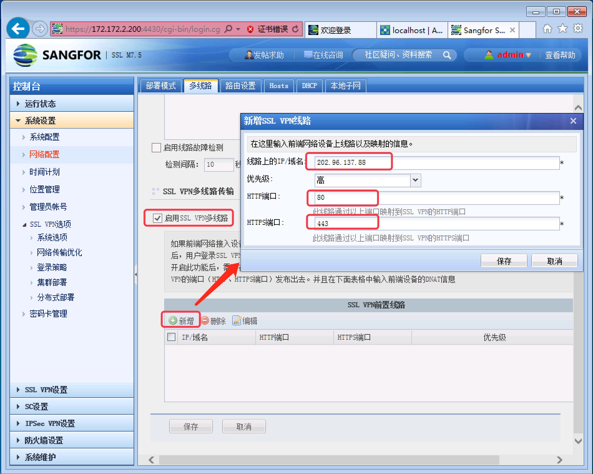The height and width of the screenshot is (474, 593).
Task: Switch to 路由设置 tab
Action: 240,86
